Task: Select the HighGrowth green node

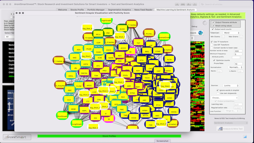Action: [x=106, y=21]
